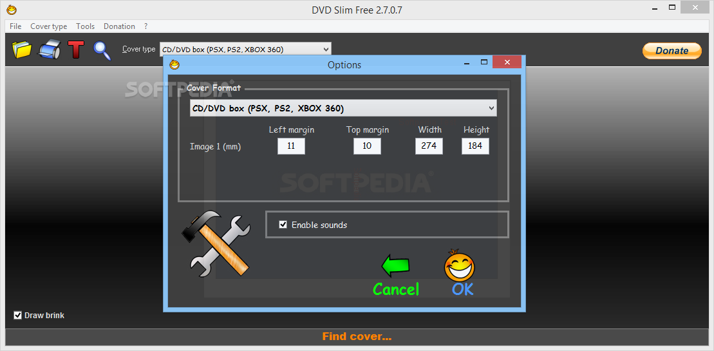Click the Left margin field showing 11

point(292,146)
